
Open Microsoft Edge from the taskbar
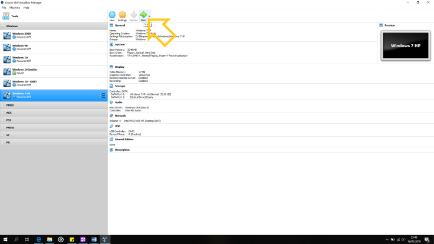pos(38,239)
